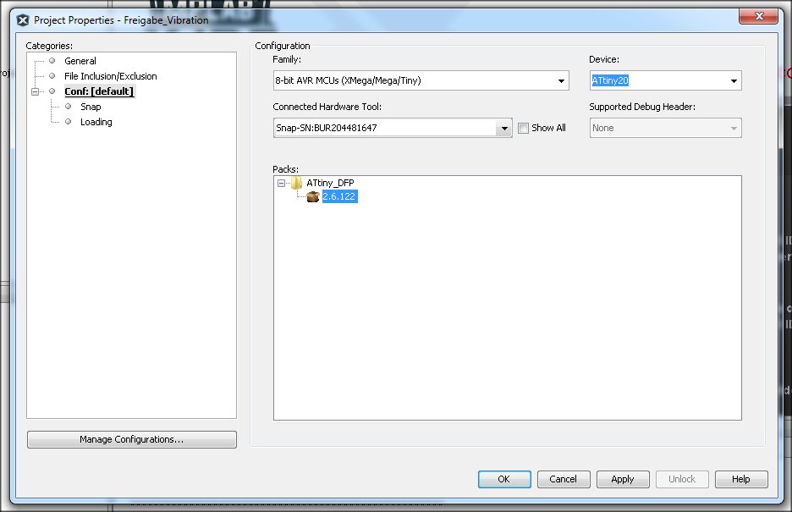
Task: Click the OK button
Action: coord(504,479)
